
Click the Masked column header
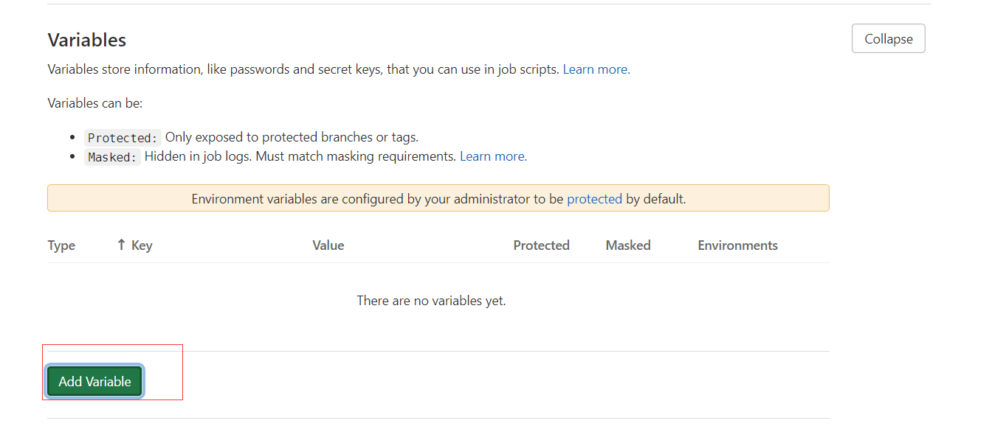click(627, 245)
